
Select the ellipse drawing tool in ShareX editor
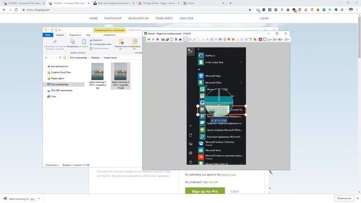190,39
